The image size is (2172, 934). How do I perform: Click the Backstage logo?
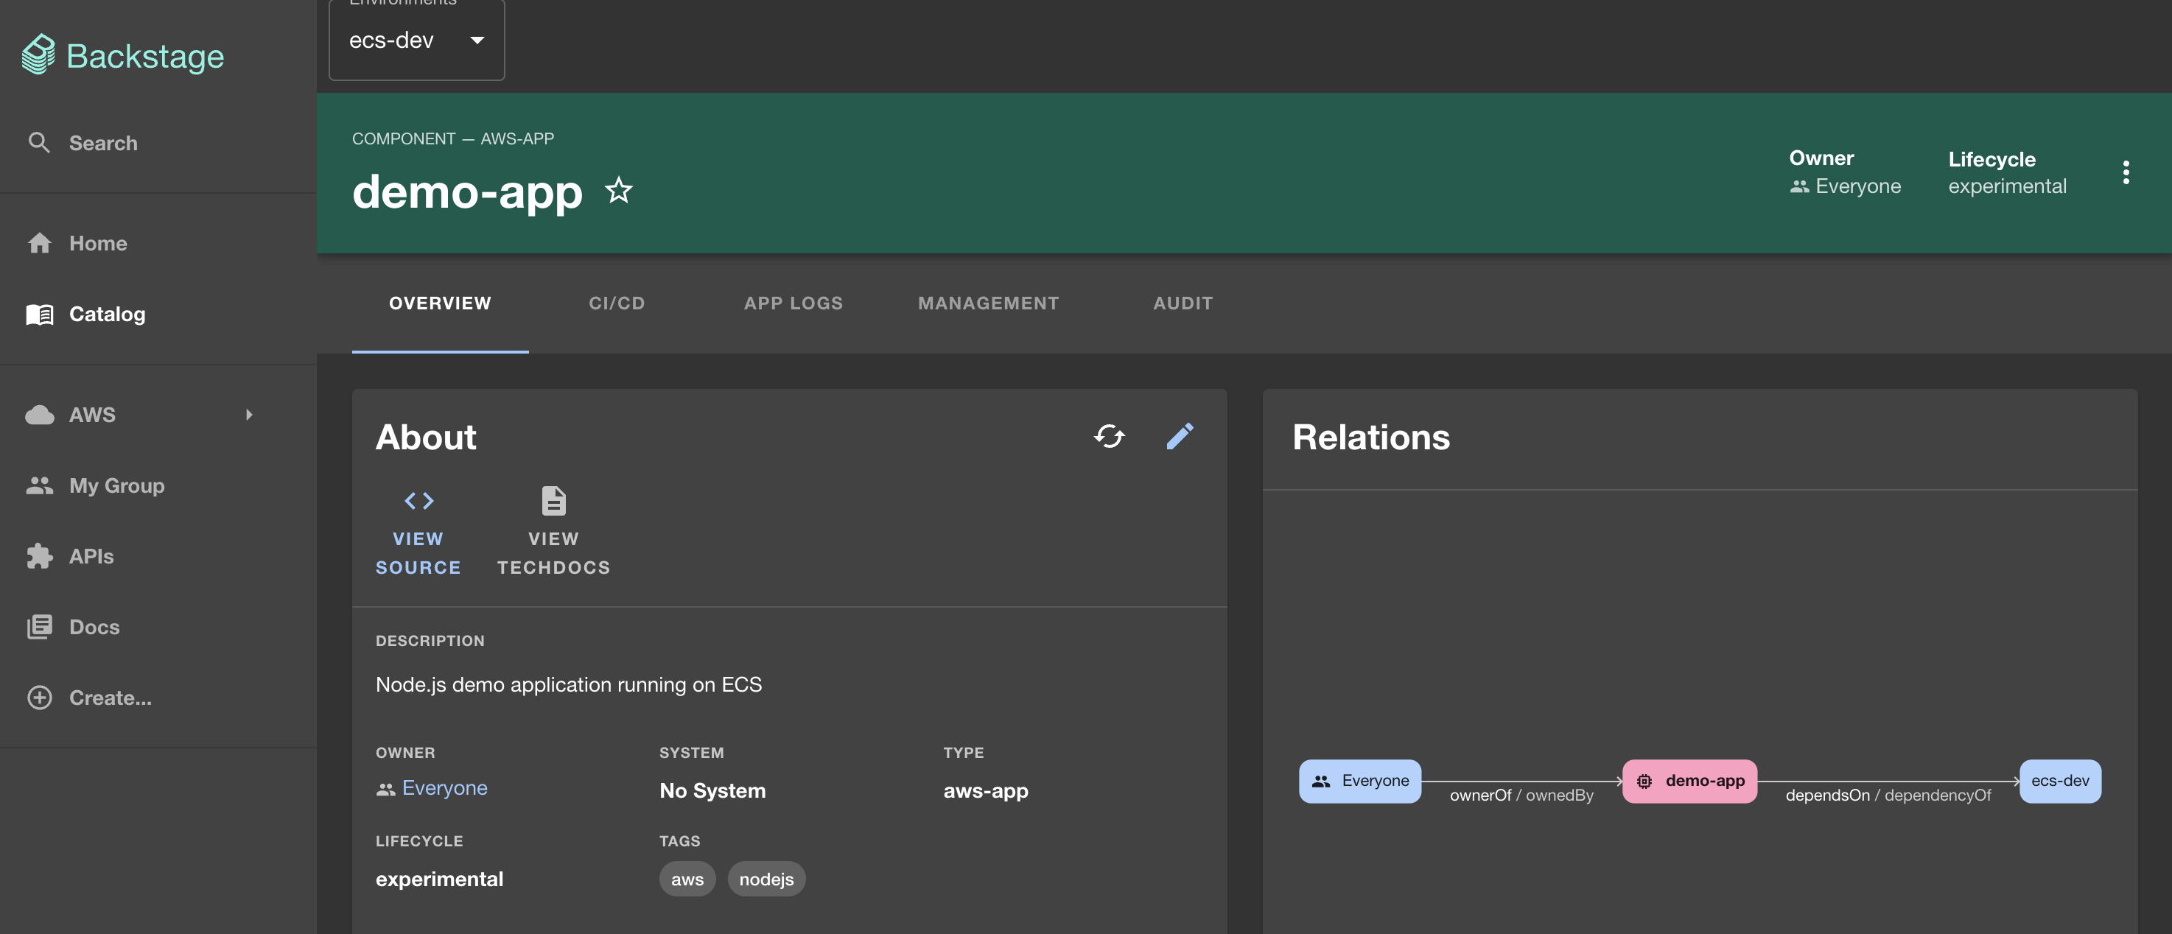[x=123, y=56]
